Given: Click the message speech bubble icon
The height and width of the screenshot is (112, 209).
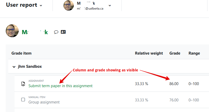Looking at the screenshot, I should 56,32.
